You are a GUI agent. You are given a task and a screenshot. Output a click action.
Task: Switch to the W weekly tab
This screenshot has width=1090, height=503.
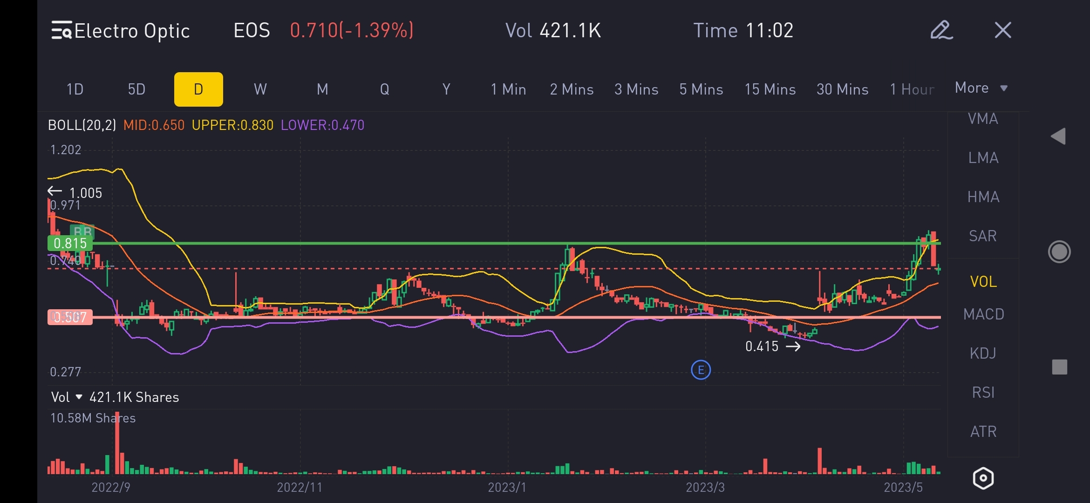[260, 89]
